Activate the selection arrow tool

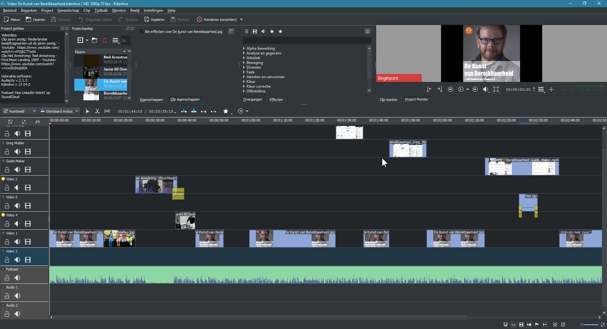(88, 111)
